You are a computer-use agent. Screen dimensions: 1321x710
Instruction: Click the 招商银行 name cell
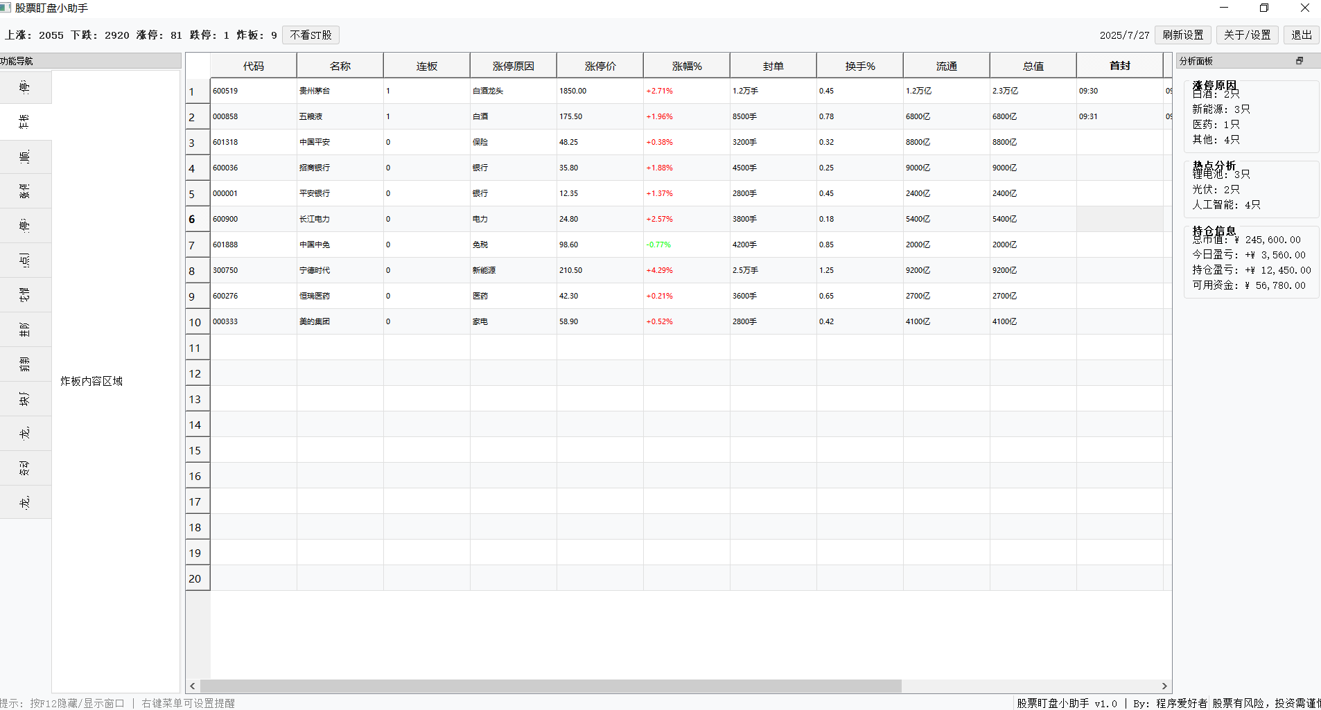pos(340,168)
